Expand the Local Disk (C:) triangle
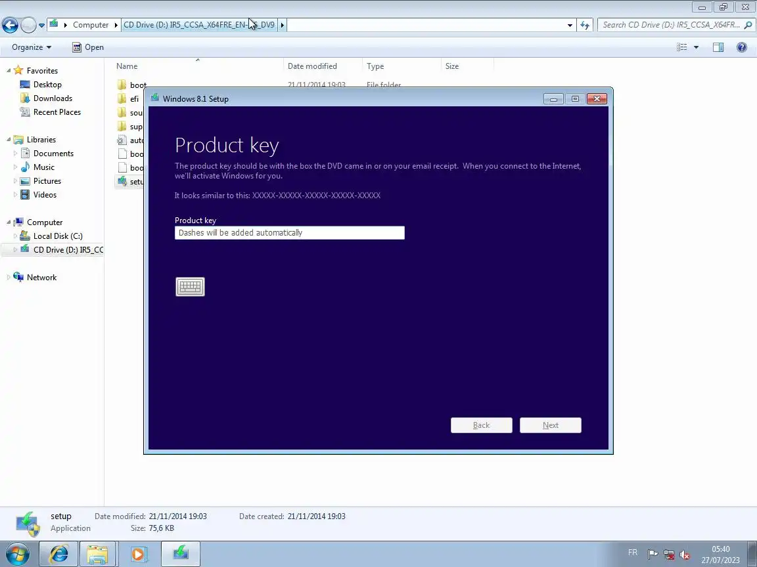The image size is (757, 567). point(15,236)
